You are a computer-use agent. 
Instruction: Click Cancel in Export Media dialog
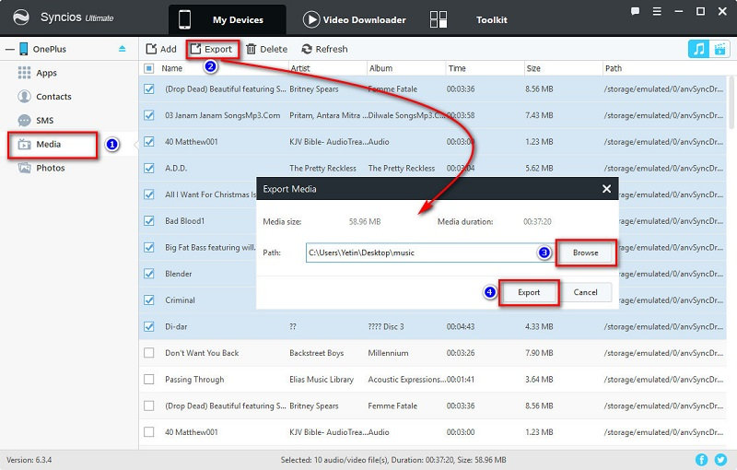pyautogui.click(x=586, y=292)
